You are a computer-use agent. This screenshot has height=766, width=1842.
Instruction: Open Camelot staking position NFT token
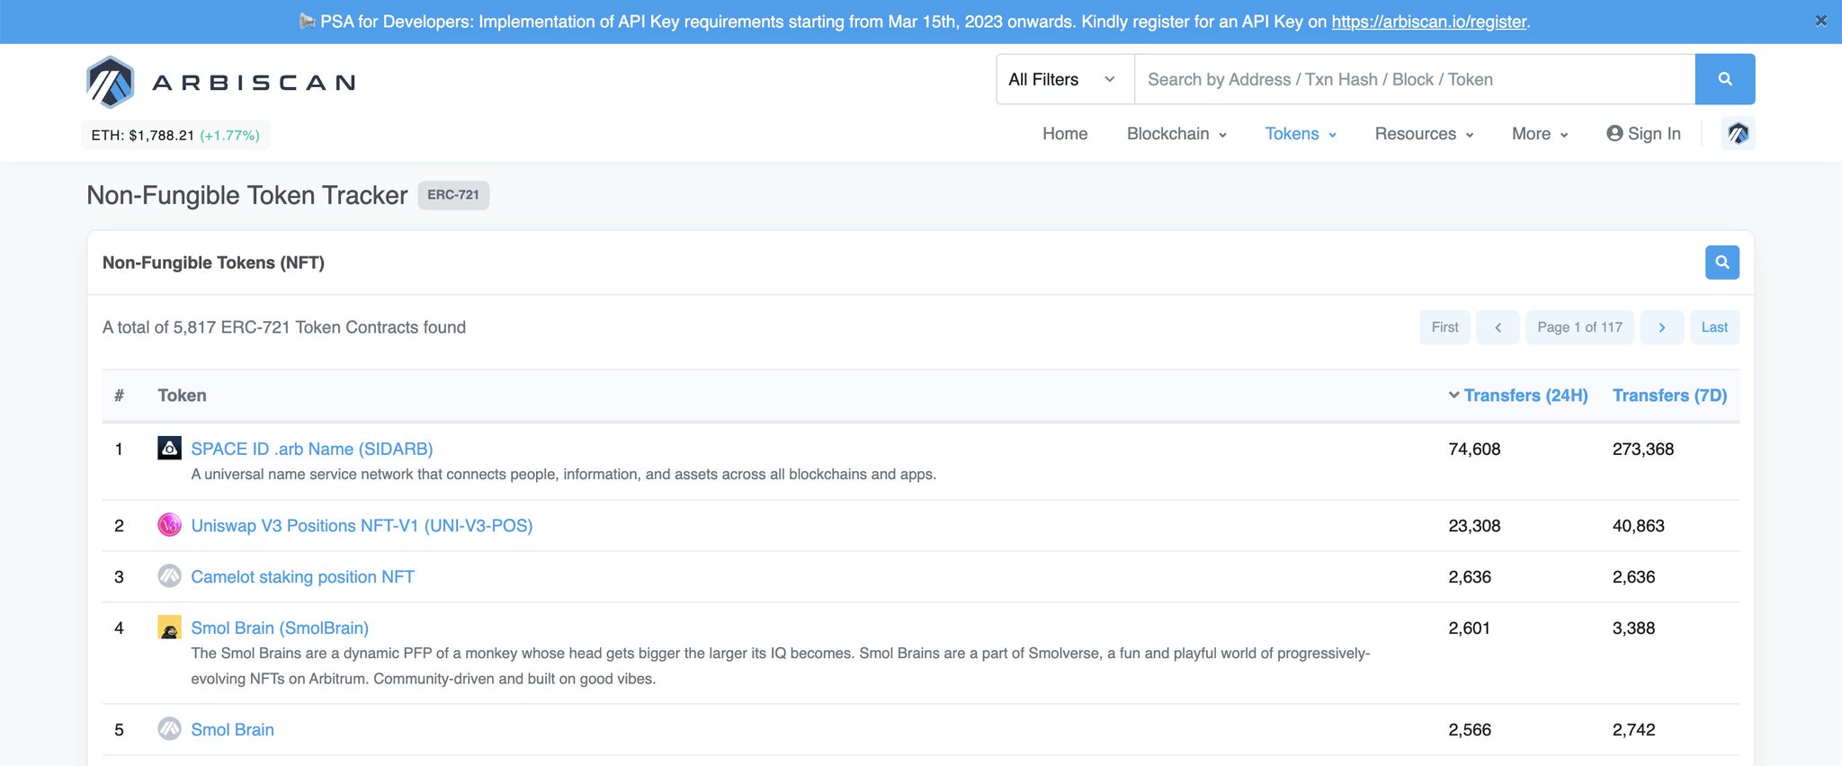click(302, 576)
